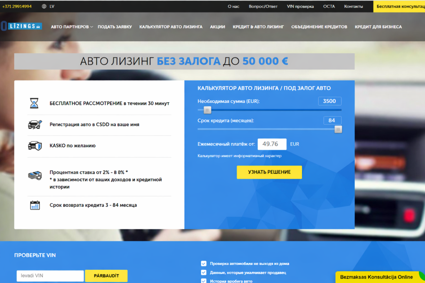The image size is (425, 283).
Task: Toggle the home car check checkbox
Action: tap(204, 263)
